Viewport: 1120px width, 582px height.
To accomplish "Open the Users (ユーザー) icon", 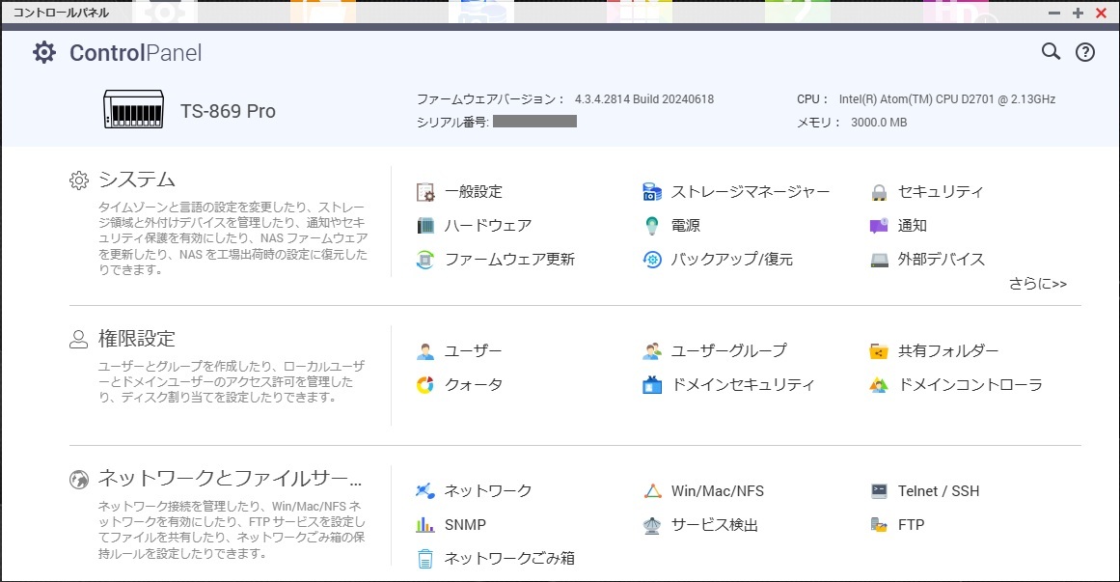I will [425, 351].
